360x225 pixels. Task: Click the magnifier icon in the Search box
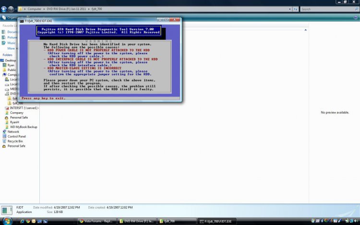pos(357,9)
